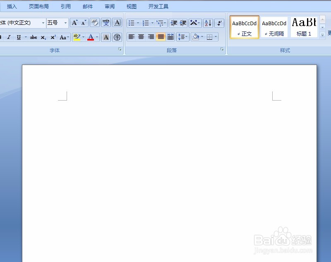
Task: Open the 字体 dialog launcher
Action: pyautogui.click(x=120, y=49)
